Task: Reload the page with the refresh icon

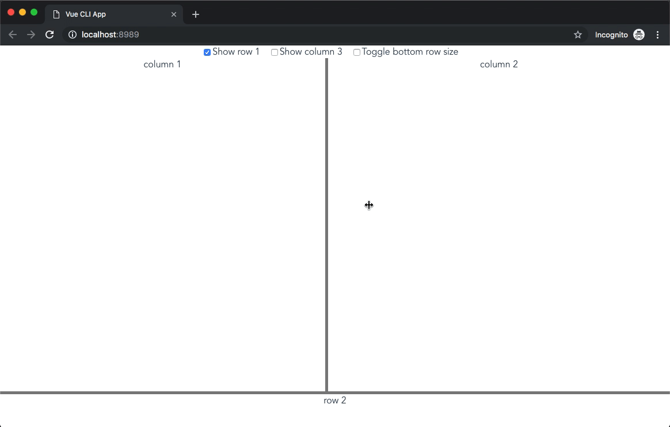Action: (50, 35)
